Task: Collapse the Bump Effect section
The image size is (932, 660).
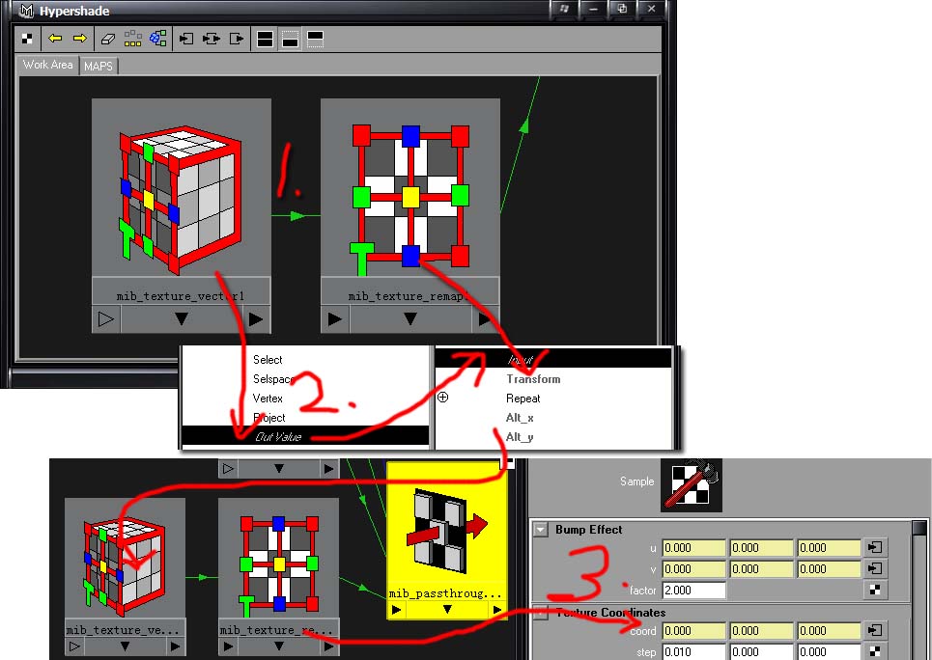Action: point(541,530)
